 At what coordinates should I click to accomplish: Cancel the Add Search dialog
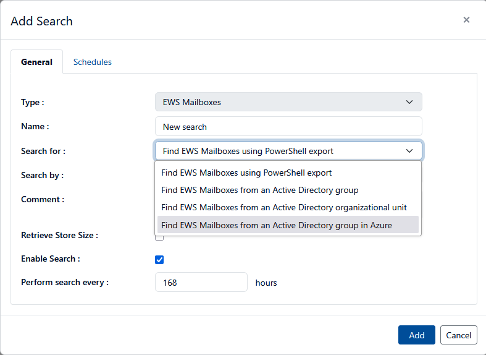click(x=458, y=335)
